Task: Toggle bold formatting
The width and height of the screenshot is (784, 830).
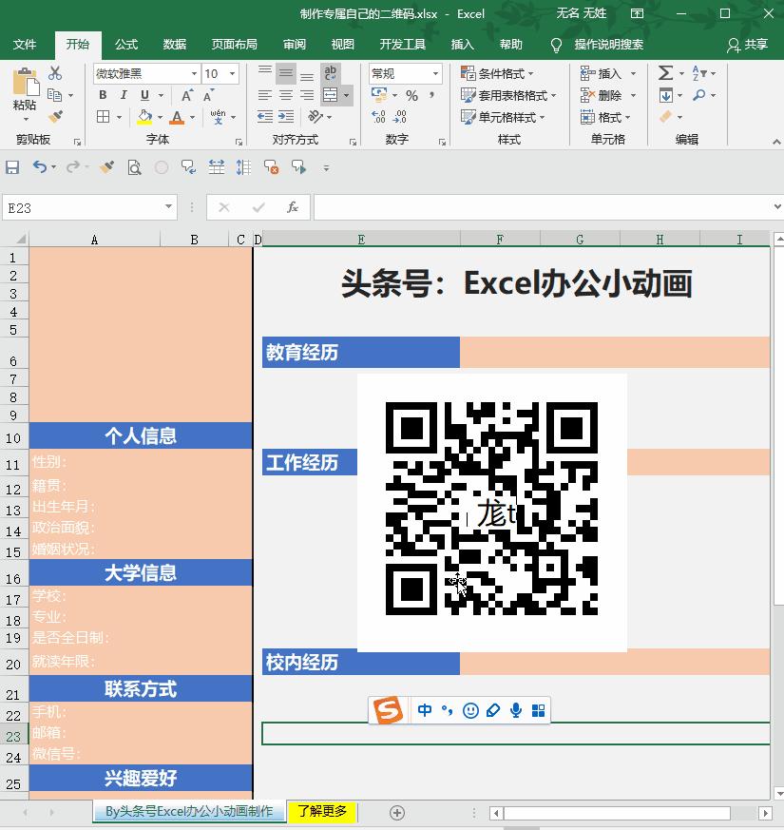Action: (x=104, y=94)
